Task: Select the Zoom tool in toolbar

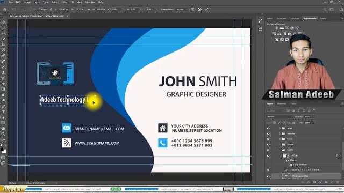Action: 3,134
